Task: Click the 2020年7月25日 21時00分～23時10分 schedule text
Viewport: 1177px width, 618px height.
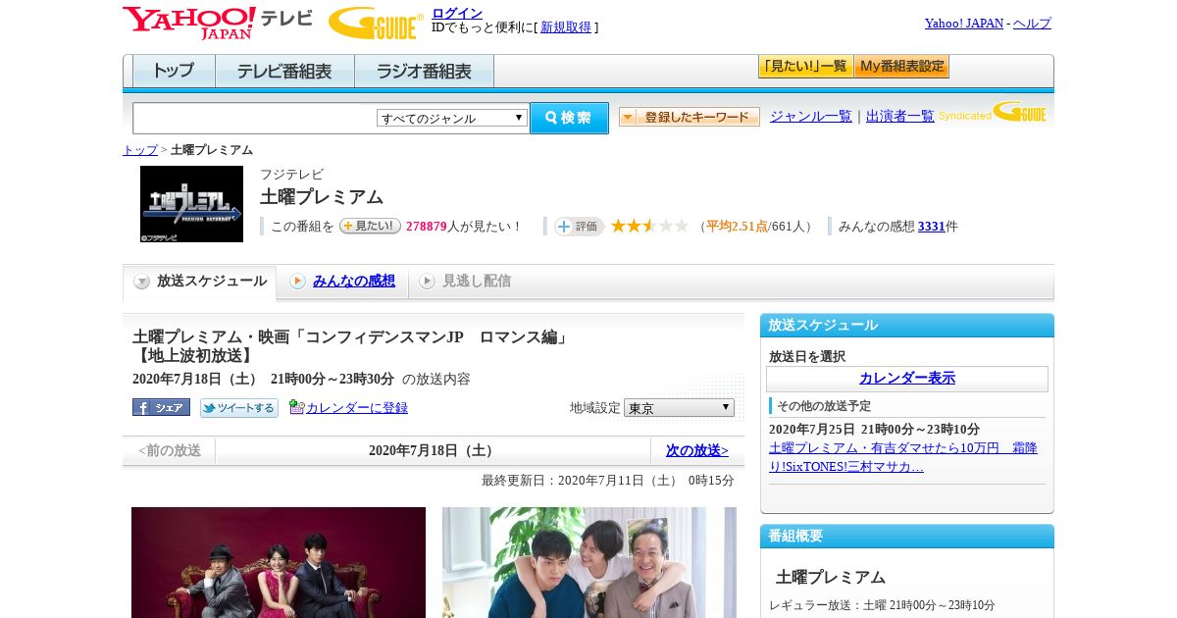Action: click(874, 430)
